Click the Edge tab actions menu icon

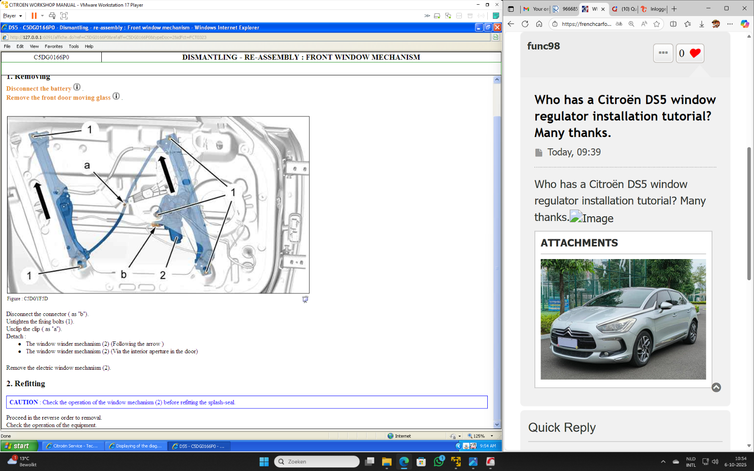tap(511, 9)
